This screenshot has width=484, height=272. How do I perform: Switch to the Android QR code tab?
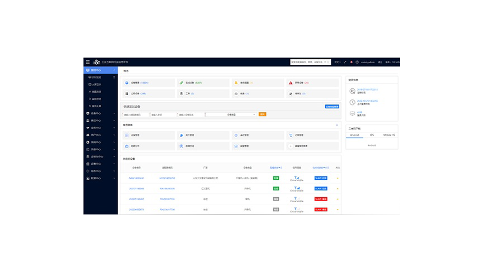click(354, 135)
